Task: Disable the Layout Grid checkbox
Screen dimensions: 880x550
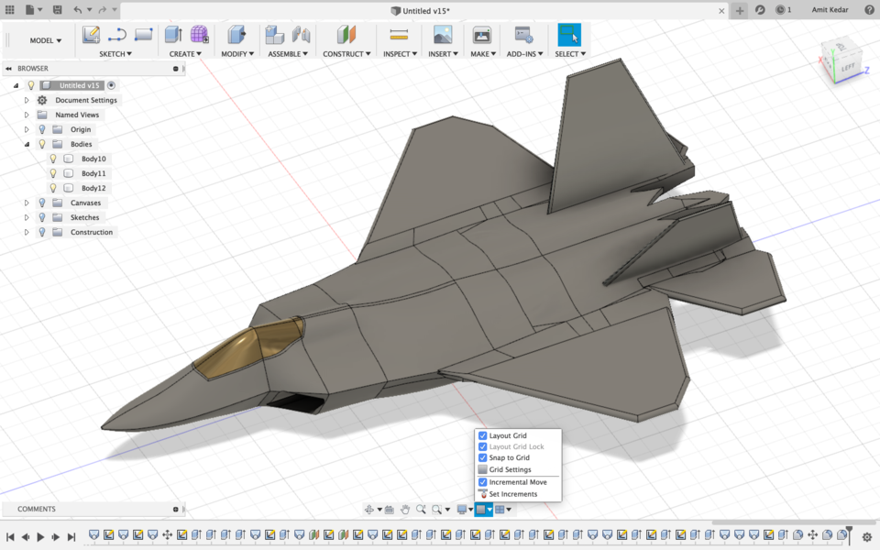Action: pyautogui.click(x=483, y=435)
